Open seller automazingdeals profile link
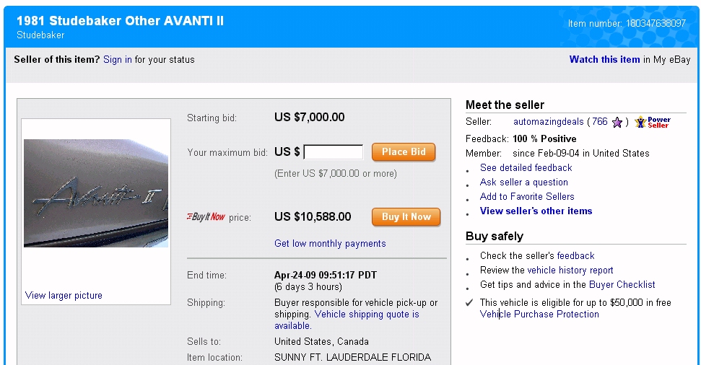Screen dimensions: 701x365 click(x=548, y=122)
